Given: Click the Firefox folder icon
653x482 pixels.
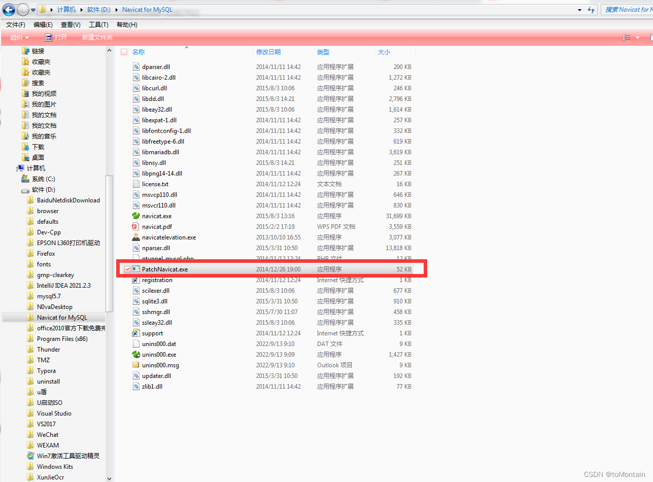Looking at the screenshot, I should coord(30,254).
